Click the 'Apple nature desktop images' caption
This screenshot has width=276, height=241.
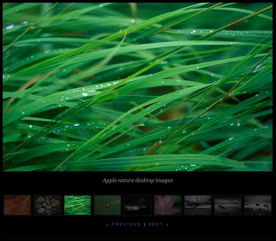(138, 180)
